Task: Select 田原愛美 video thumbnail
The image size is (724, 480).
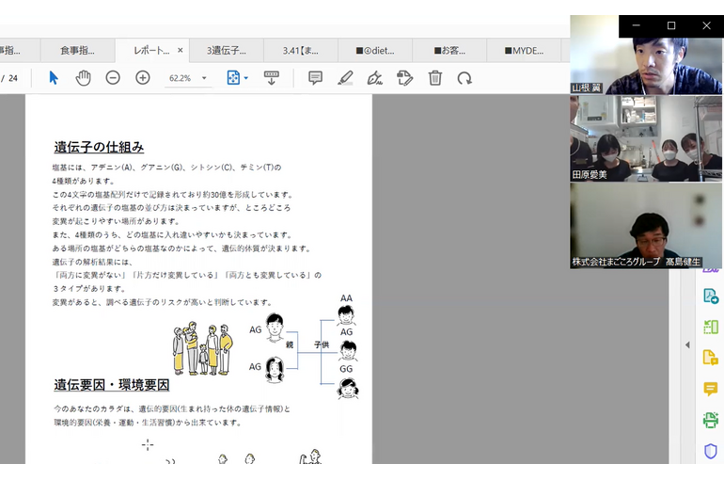Action: tap(646, 138)
